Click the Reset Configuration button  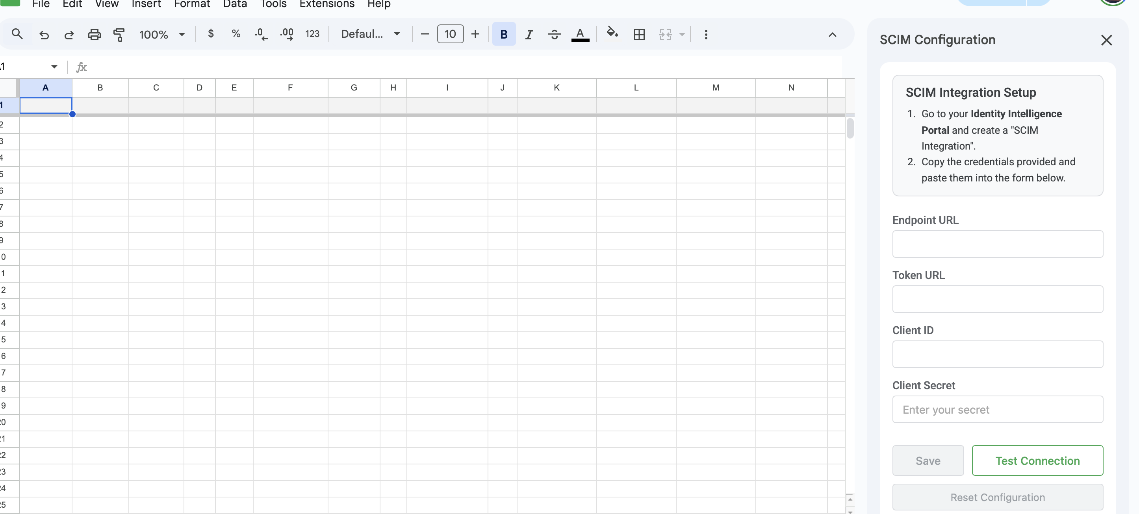[x=997, y=497]
